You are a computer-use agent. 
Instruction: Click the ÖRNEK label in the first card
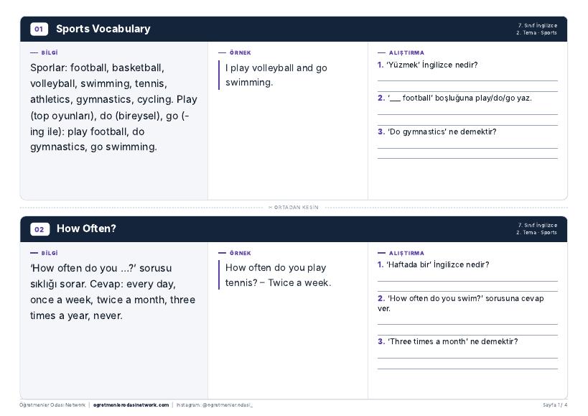point(241,53)
